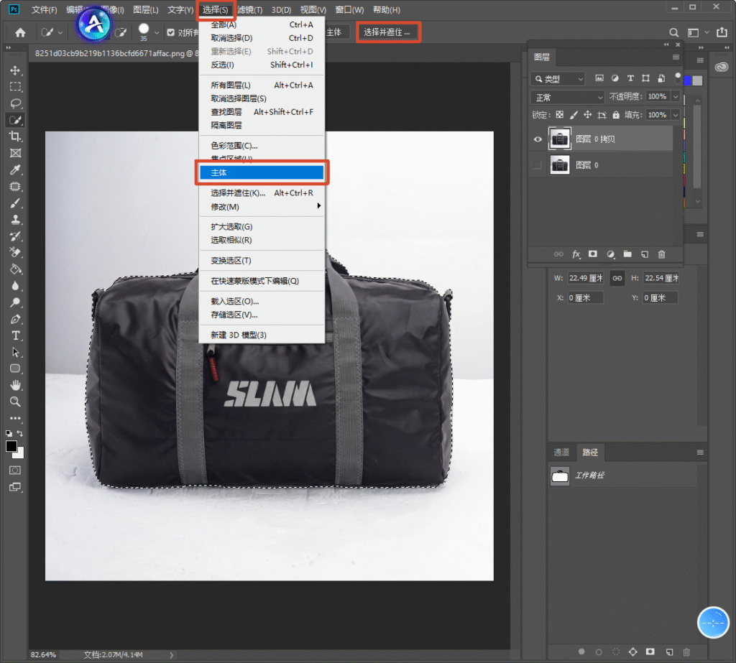This screenshot has height=663, width=736.
Task: Toggle the width-height link between W and H
Action: point(617,278)
